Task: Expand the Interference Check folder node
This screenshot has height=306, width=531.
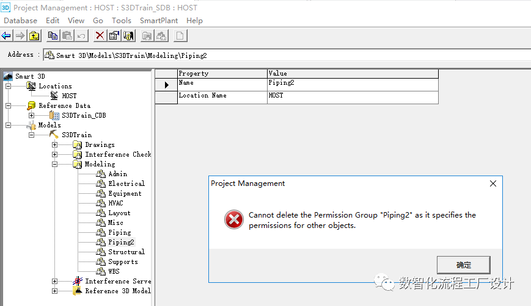Action: click(54, 155)
